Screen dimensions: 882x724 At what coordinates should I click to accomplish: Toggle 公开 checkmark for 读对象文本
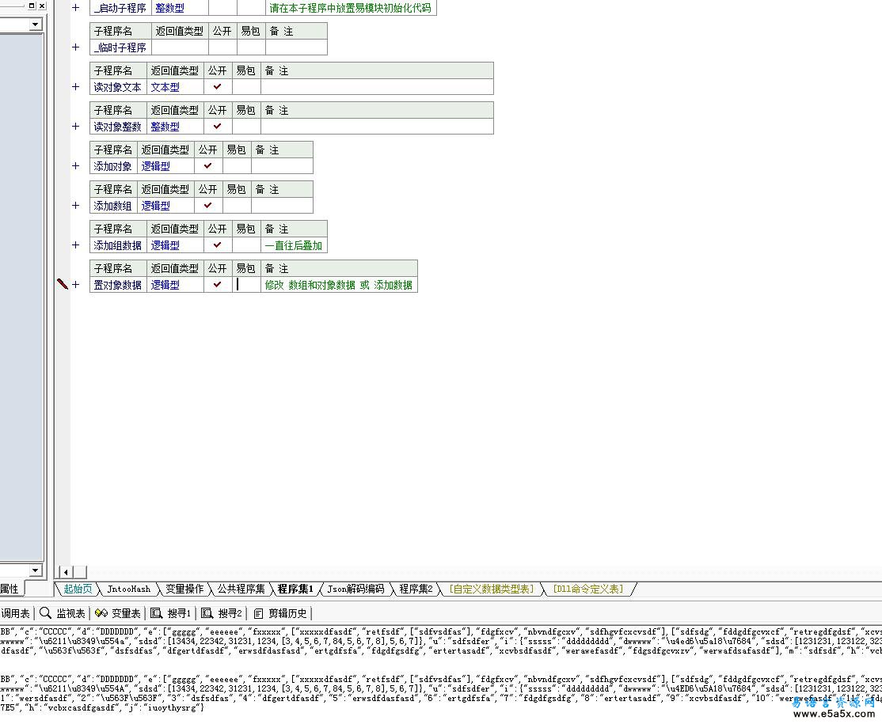click(218, 86)
